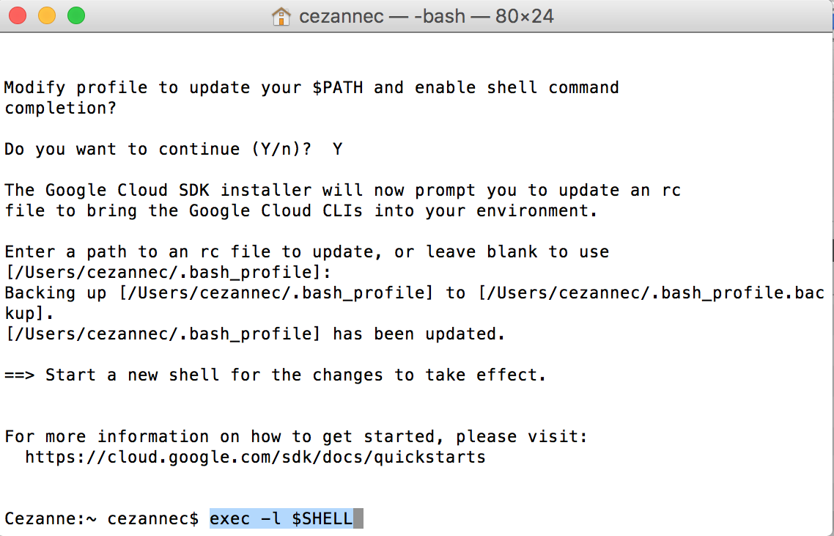Click the word "completion?"
Screen dimensions: 834x536
pos(61,109)
